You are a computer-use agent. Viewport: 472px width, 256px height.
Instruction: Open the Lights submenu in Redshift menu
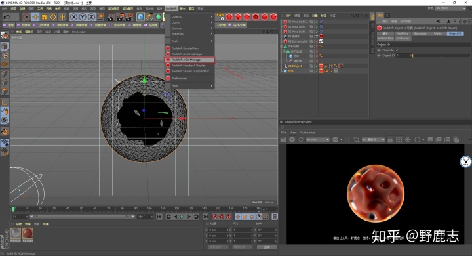pyautogui.click(x=190, y=22)
